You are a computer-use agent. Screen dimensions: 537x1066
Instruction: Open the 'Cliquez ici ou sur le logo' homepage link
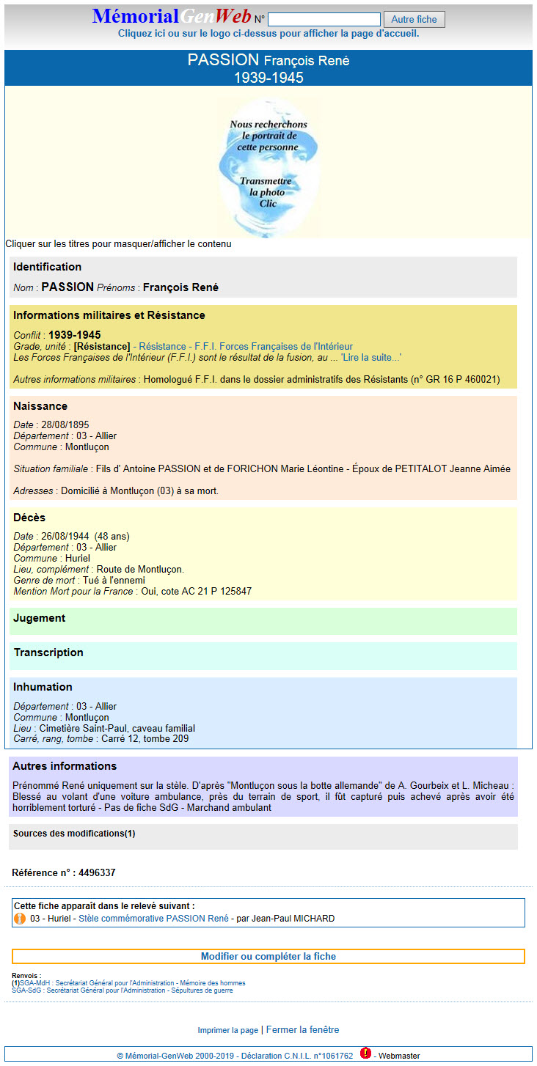[x=268, y=34]
